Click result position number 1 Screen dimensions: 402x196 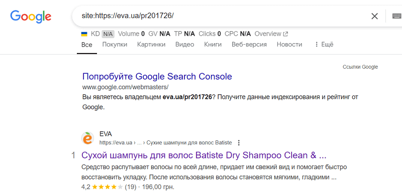pos(73,155)
